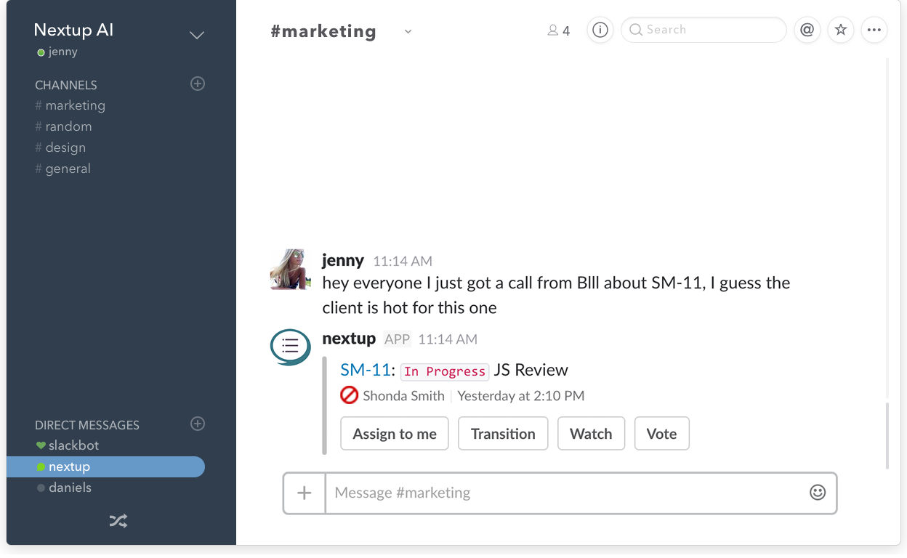Viewport: 907px width, 558px height.
Task: Show mentions with the @ icon
Action: click(x=807, y=30)
